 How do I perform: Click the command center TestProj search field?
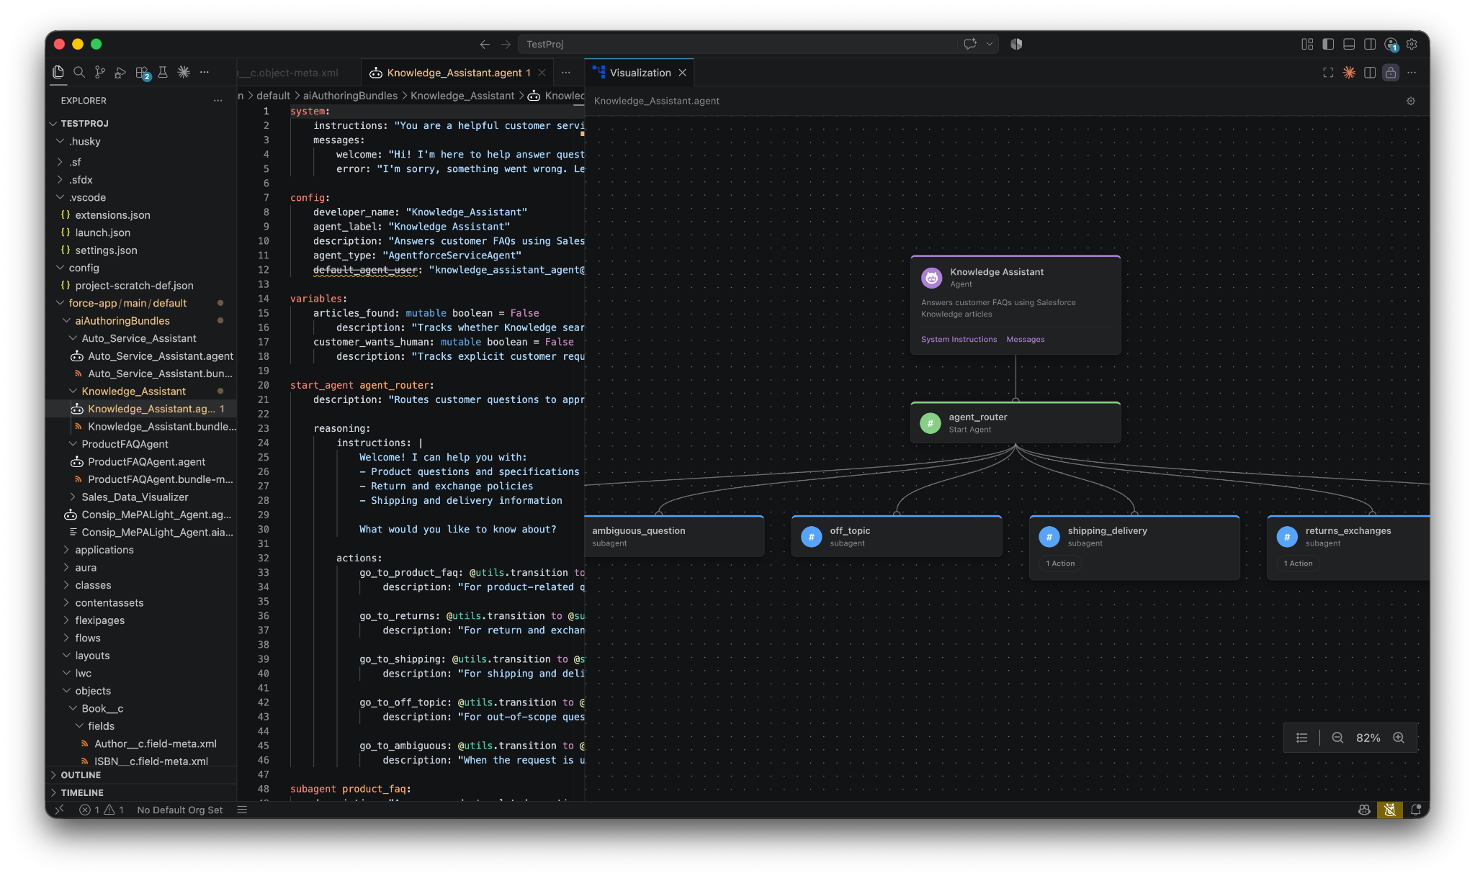(737, 44)
